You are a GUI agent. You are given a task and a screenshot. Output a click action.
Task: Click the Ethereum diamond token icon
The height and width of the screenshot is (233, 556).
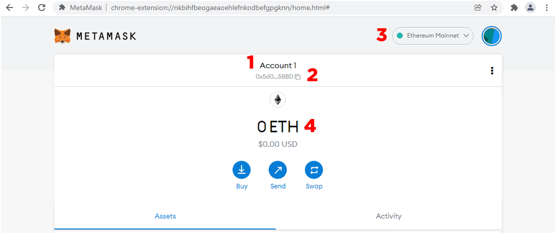[277, 100]
